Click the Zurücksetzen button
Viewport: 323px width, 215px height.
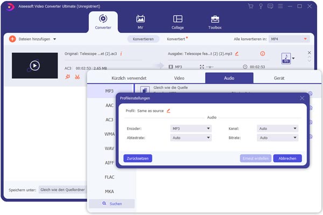click(138, 158)
